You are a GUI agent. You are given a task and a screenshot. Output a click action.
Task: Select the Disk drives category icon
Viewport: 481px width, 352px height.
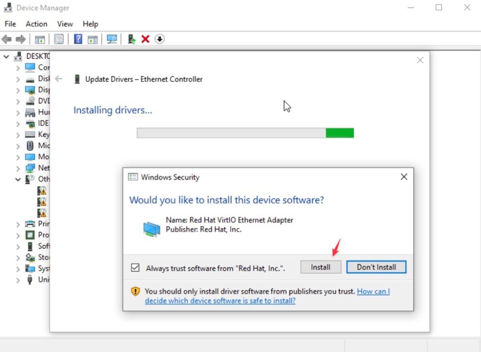point(30,79)
